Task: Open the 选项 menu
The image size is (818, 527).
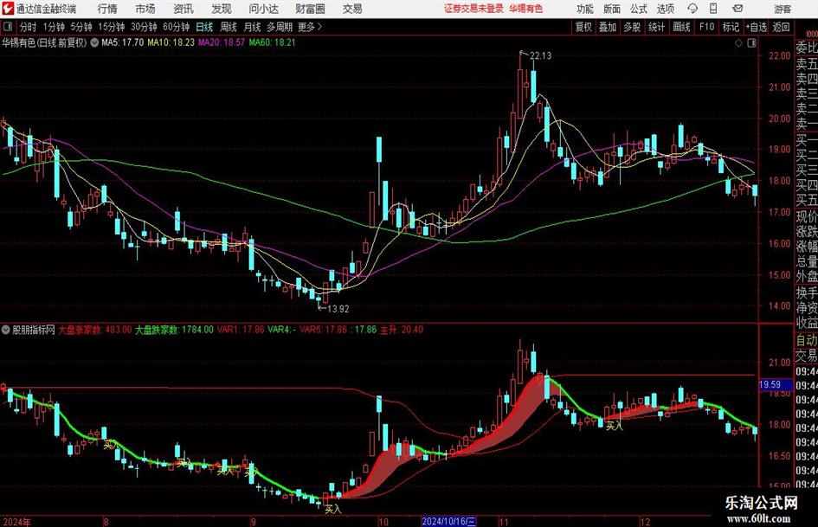Action: coord(665,9)
